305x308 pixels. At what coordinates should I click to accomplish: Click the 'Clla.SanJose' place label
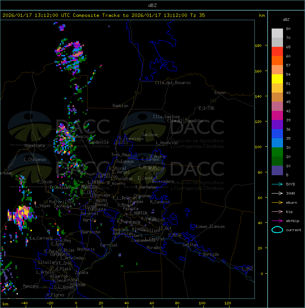[x=166, y=117]
